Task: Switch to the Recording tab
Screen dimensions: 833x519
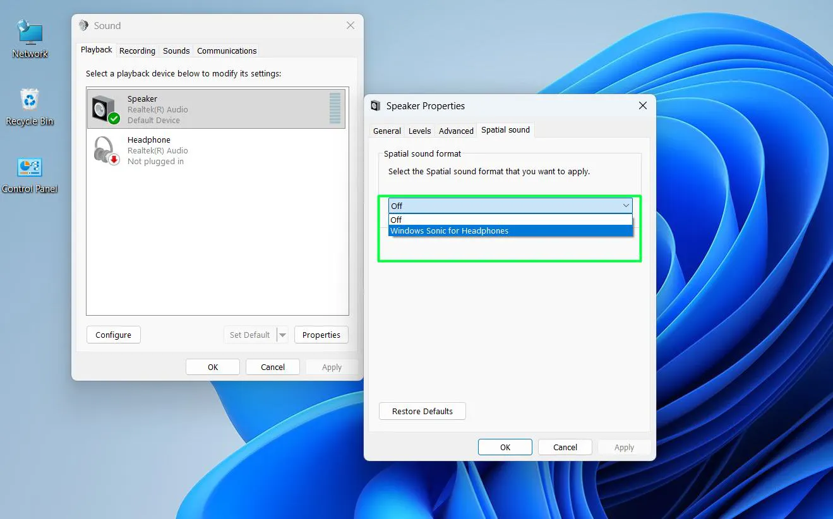Action: [137, 51]
